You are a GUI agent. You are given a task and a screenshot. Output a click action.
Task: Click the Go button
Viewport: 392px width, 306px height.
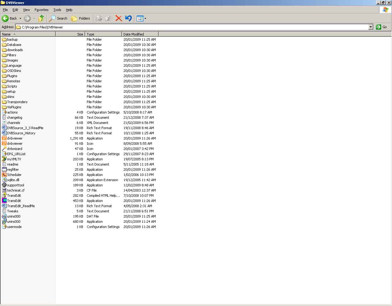click(x=382, y=27)
